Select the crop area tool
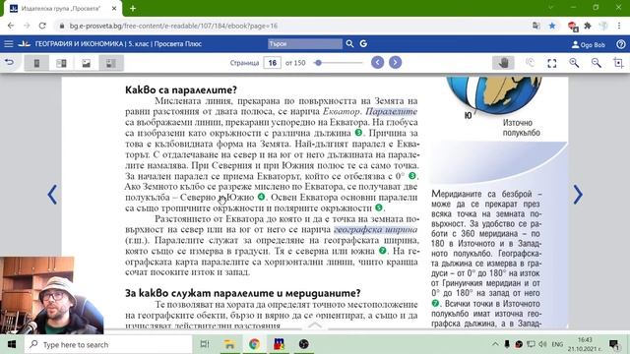 click(x=618, y=63)
